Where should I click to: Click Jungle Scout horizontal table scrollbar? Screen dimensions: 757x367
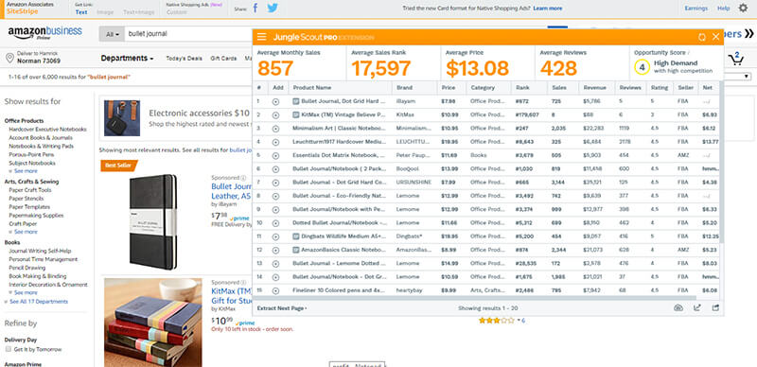pyautogui.click(x=474, y=298)
